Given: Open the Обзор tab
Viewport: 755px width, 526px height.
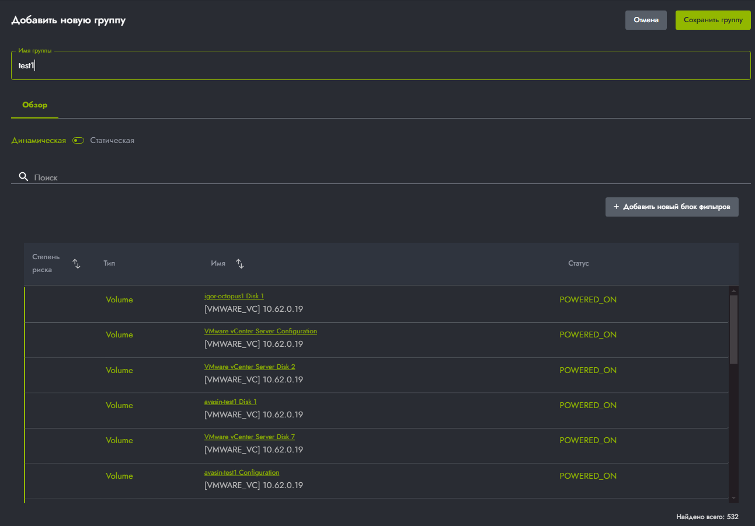Looking at the screenshot, I should 35,105.
